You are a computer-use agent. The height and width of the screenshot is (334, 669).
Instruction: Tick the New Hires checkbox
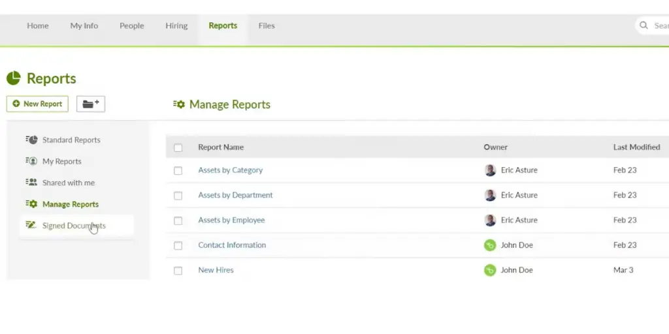(178, 271)
